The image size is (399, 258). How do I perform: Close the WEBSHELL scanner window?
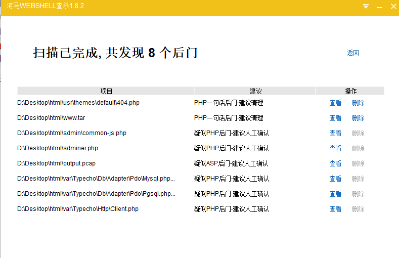coord(393,7)
